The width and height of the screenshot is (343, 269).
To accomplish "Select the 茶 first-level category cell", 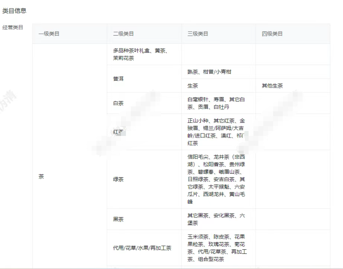I will [41, 177].
